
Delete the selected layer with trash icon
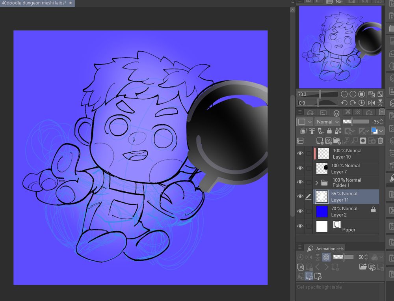(380, 141)
